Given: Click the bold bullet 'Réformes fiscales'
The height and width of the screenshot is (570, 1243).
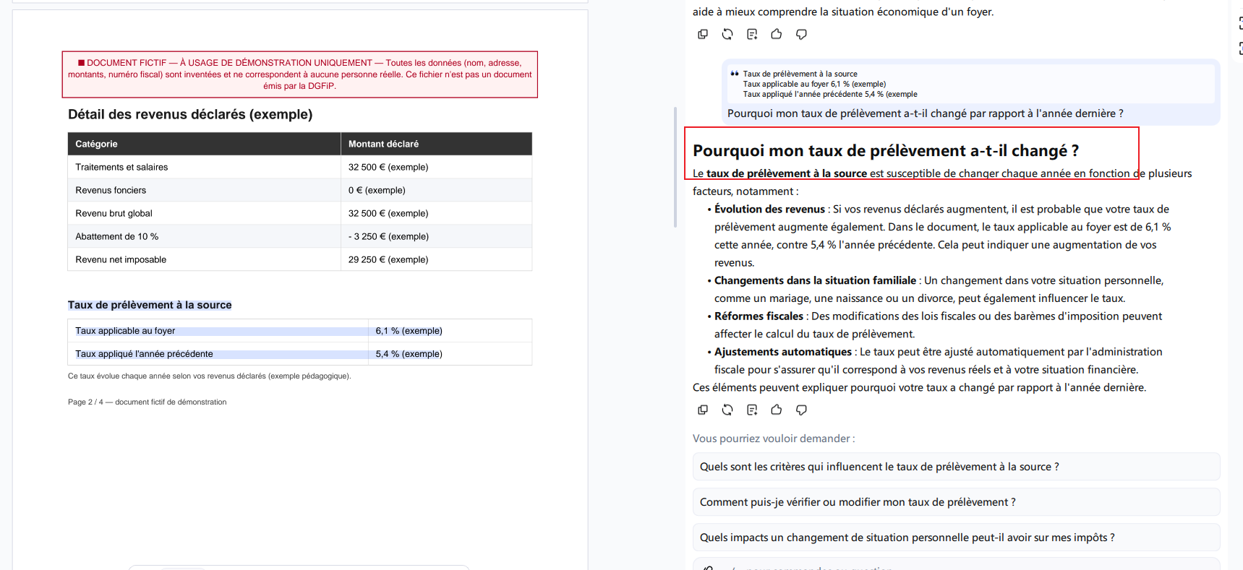Looking at the screenshot, I should coord(759,316).
